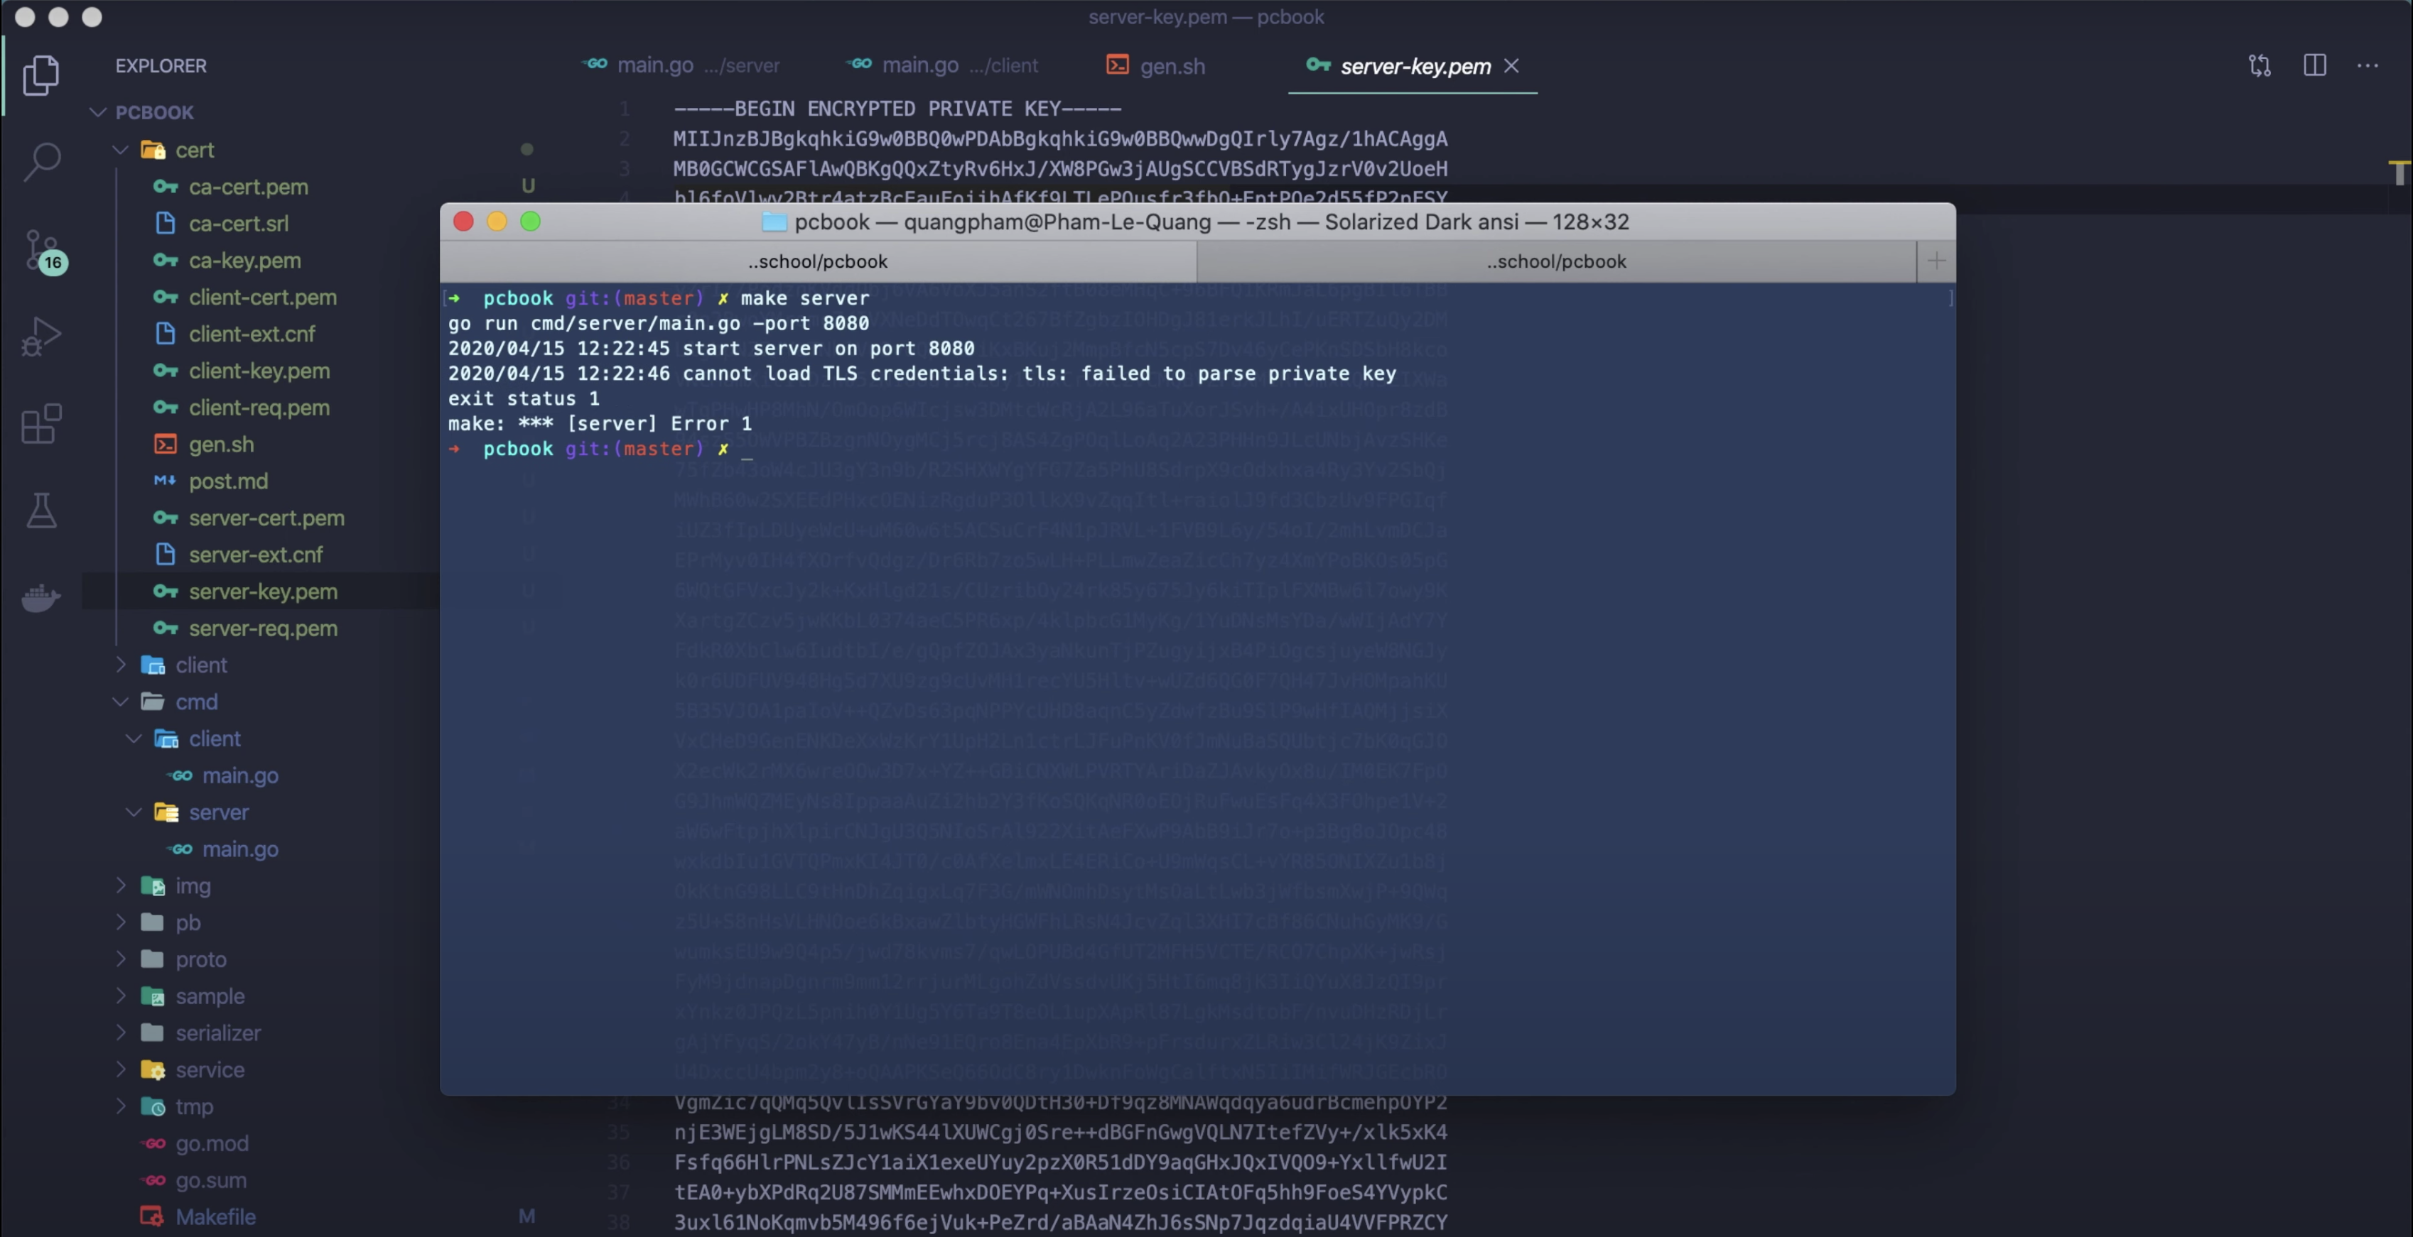
Task: Open the Run and Debug view
Action: pyautogui.click(x=41, y=336)
